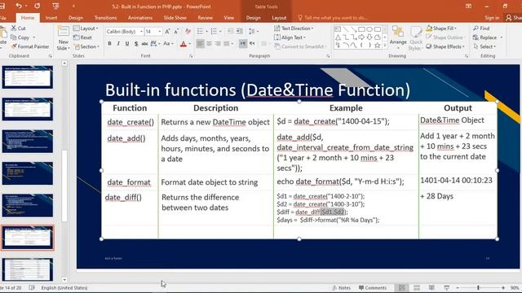Open the Select dropdown in Editing group
Image resolution: width=522 pixels, height=293 pixels.
(484, 46)
